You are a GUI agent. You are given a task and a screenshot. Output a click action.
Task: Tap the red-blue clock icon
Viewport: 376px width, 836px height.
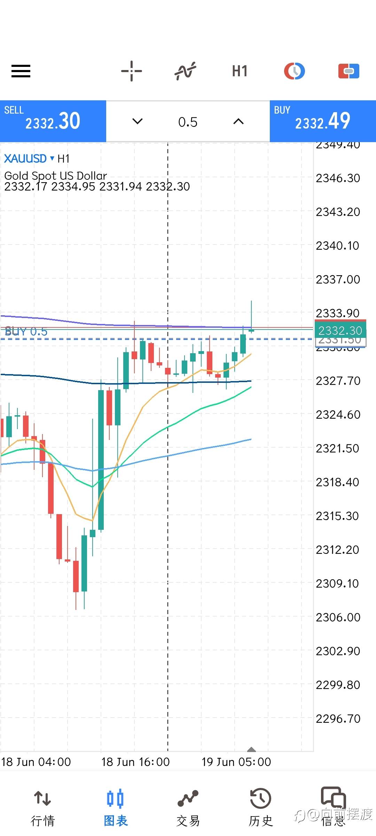pos(294,71)
